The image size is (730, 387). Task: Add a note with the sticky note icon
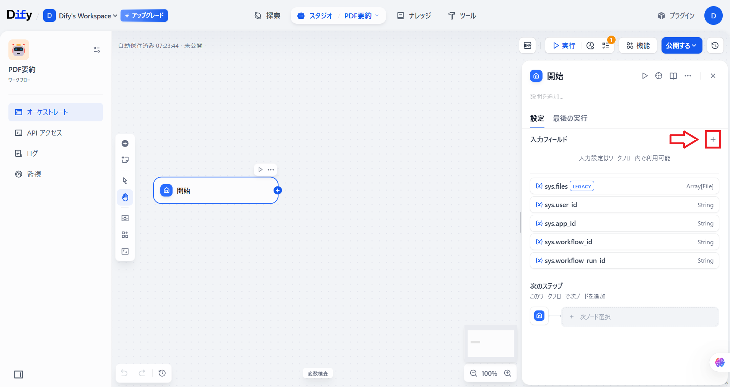125,160
